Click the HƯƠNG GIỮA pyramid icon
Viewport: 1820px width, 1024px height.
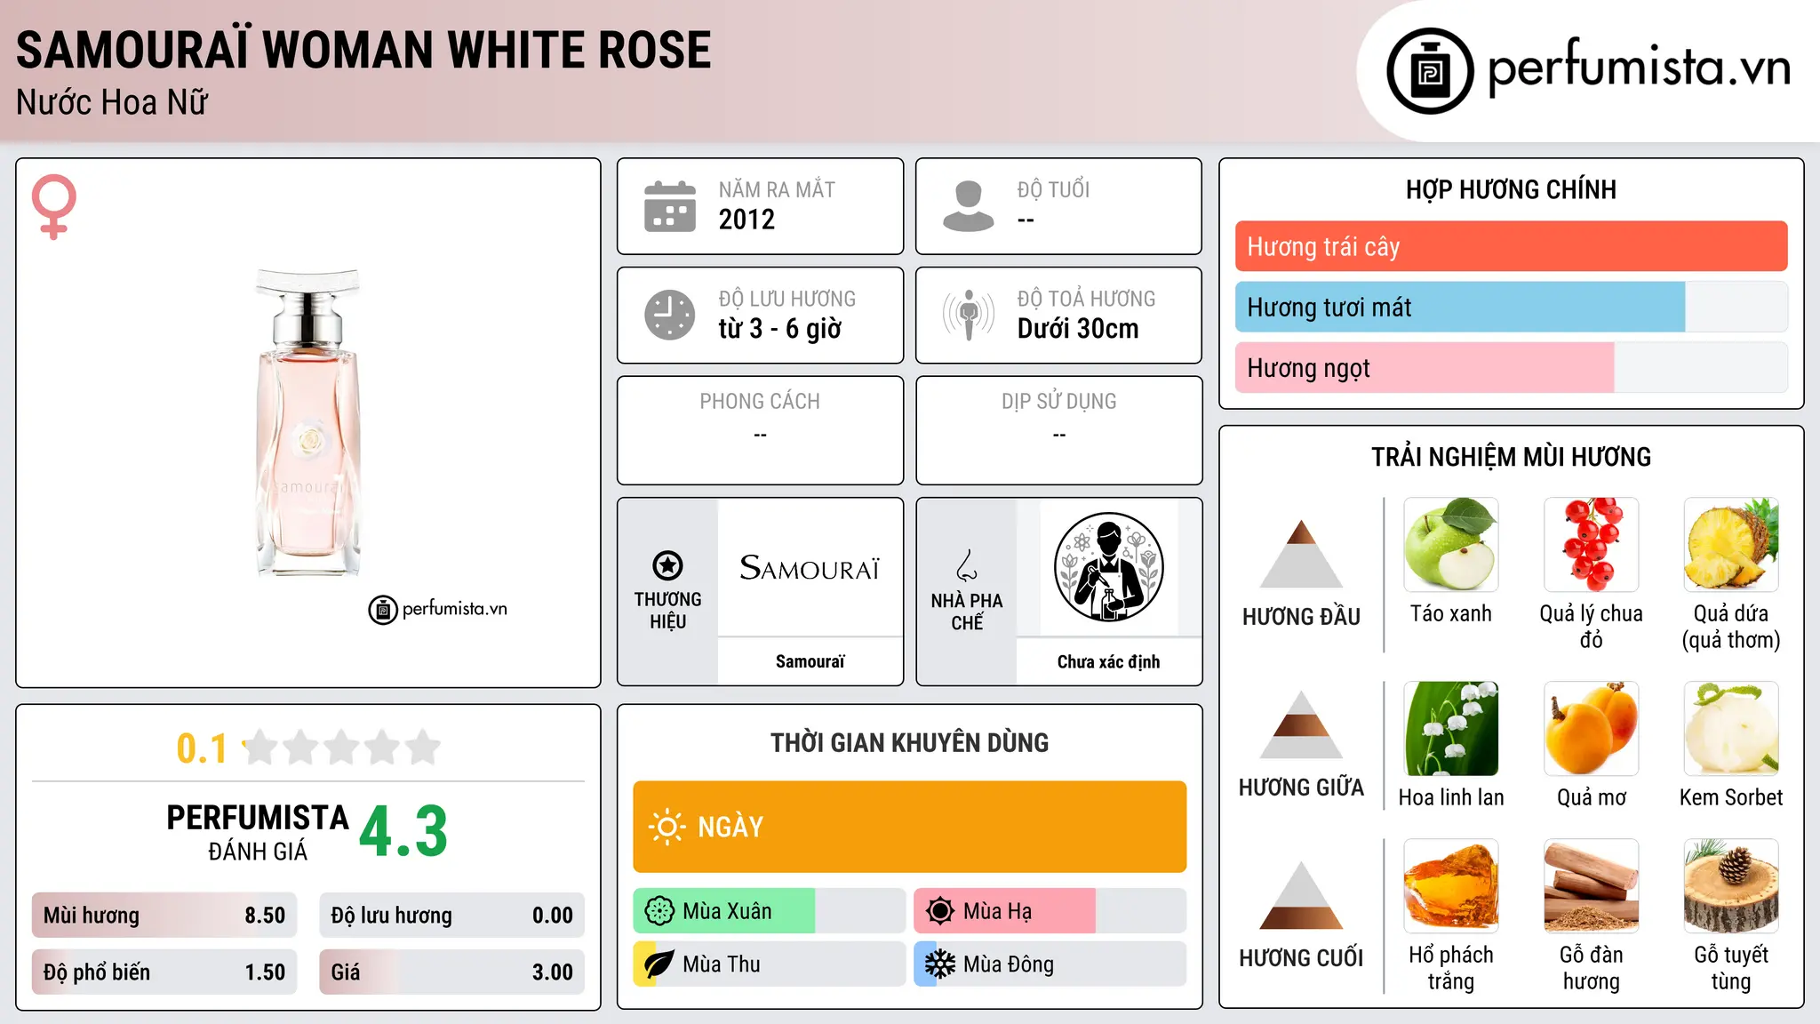pos(1301,724)
